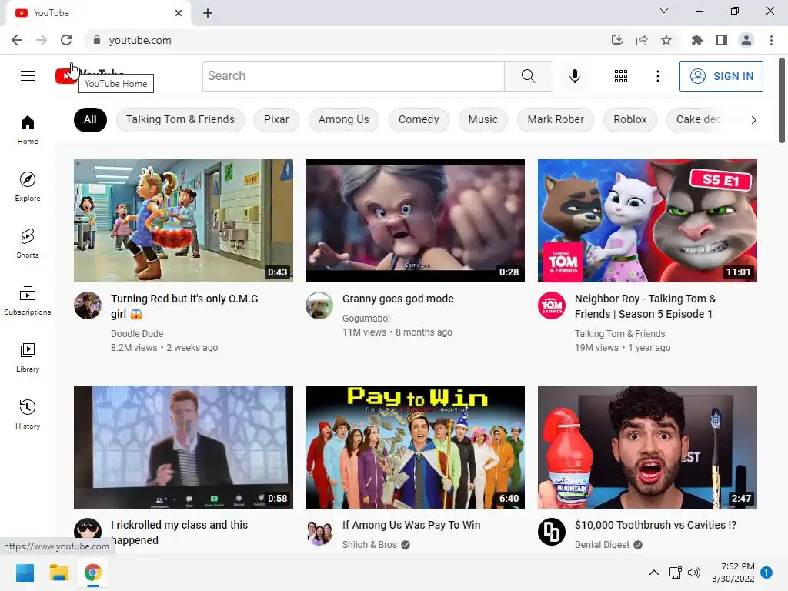Select the Among Us chip
The width and height of the screenshot is (788, 591).
coord(344,119)
